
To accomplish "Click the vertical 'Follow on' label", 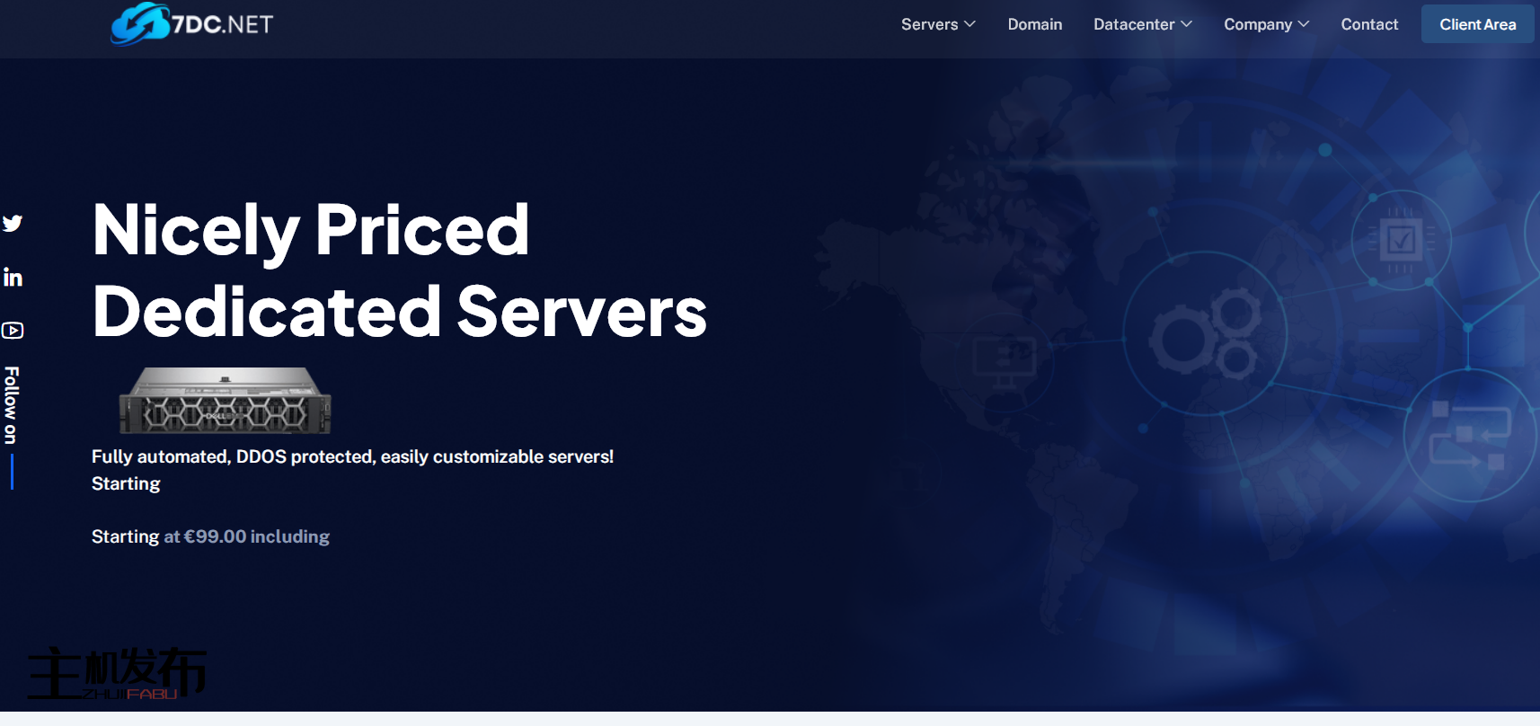I will [x=12, y=404].
